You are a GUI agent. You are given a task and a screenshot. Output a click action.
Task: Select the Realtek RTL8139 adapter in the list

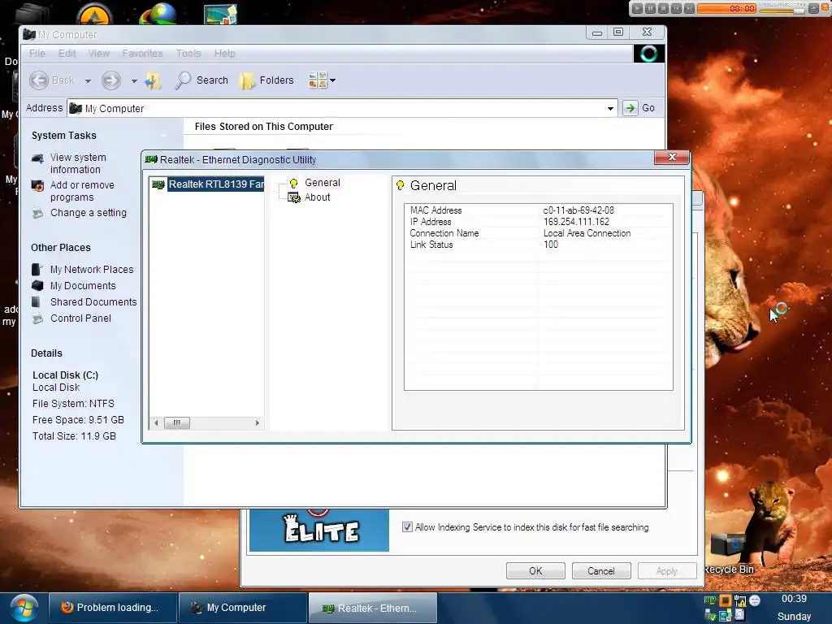(x=215, y=184)
